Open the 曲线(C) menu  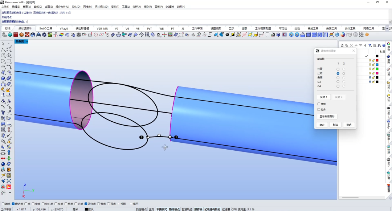coord(38,7)
